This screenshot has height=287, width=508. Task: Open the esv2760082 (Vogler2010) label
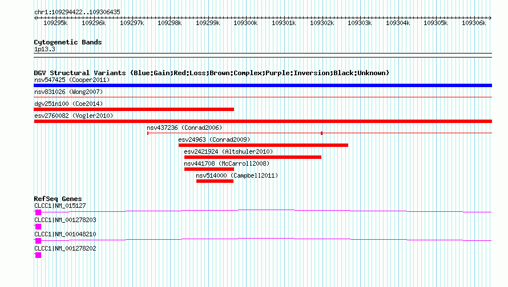click(x=74, y=116)
